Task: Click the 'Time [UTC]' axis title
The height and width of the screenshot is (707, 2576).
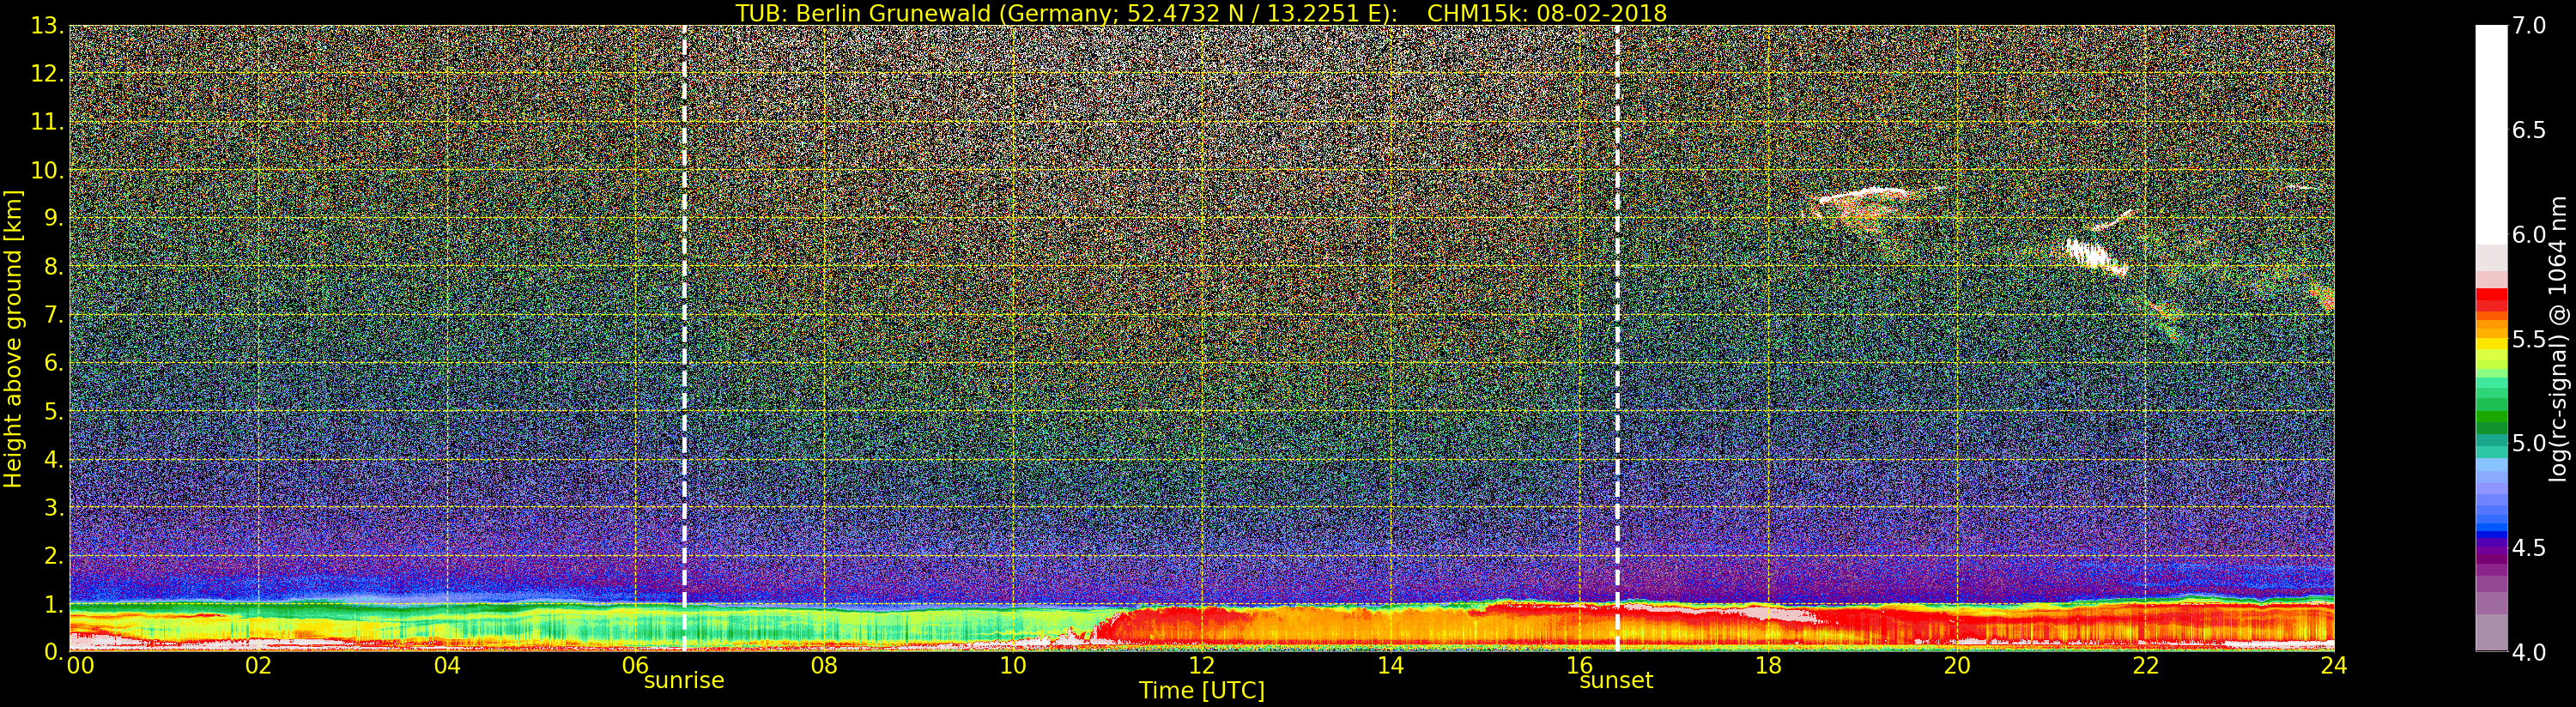Action: (x=1201, y=691)
